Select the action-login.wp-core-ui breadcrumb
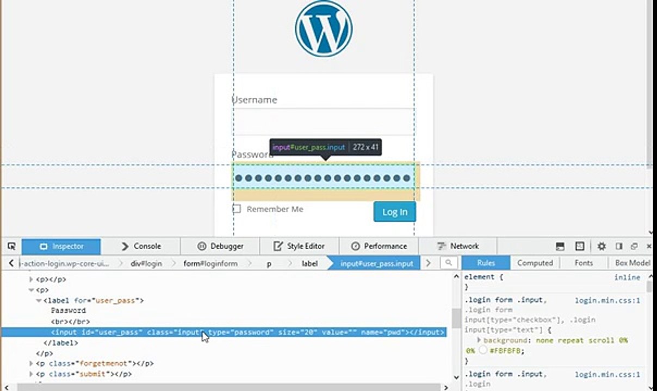Image resolution: width=657 pixels, height=391 pixels. [x=64, y=263]
